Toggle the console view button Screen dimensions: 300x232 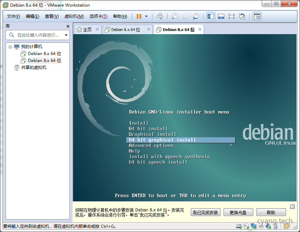[257, 16]
